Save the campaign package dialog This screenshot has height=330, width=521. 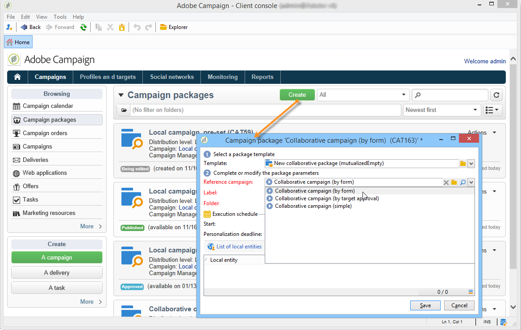[425, 305]
